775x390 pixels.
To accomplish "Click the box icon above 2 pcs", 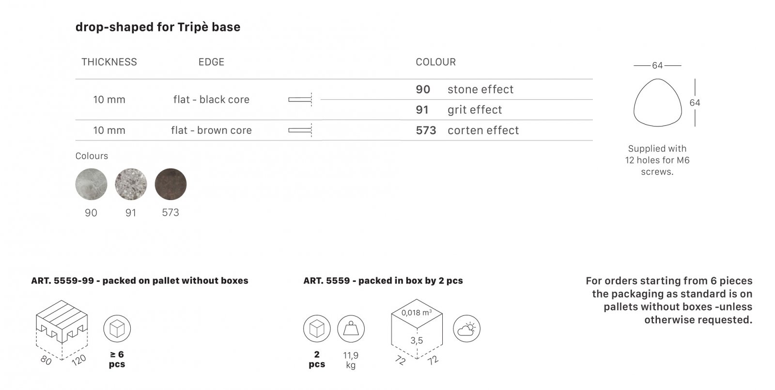I will (317, 328).
